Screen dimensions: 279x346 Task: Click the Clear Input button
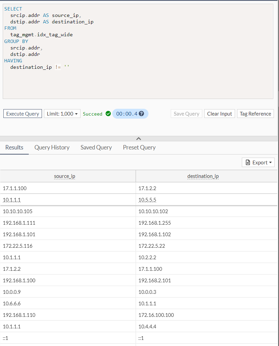[219, 114]
